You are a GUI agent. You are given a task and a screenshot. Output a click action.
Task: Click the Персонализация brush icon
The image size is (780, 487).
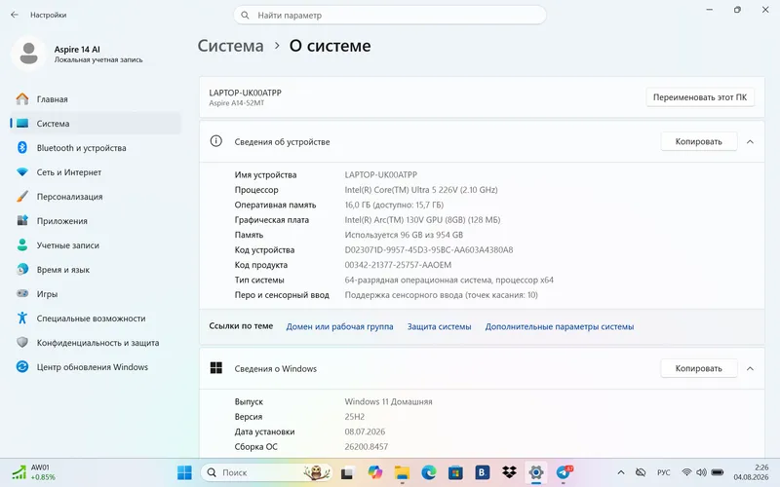(22, 197)
